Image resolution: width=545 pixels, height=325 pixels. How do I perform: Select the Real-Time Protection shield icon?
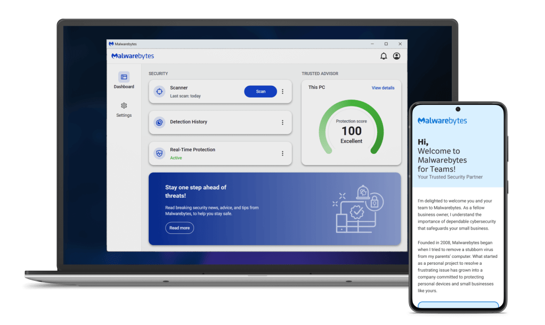159,153
